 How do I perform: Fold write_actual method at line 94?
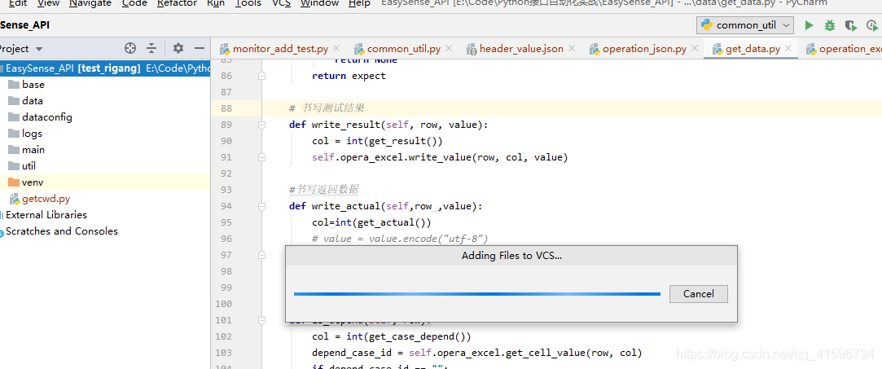pyautogui.click(x=261, y=206)
